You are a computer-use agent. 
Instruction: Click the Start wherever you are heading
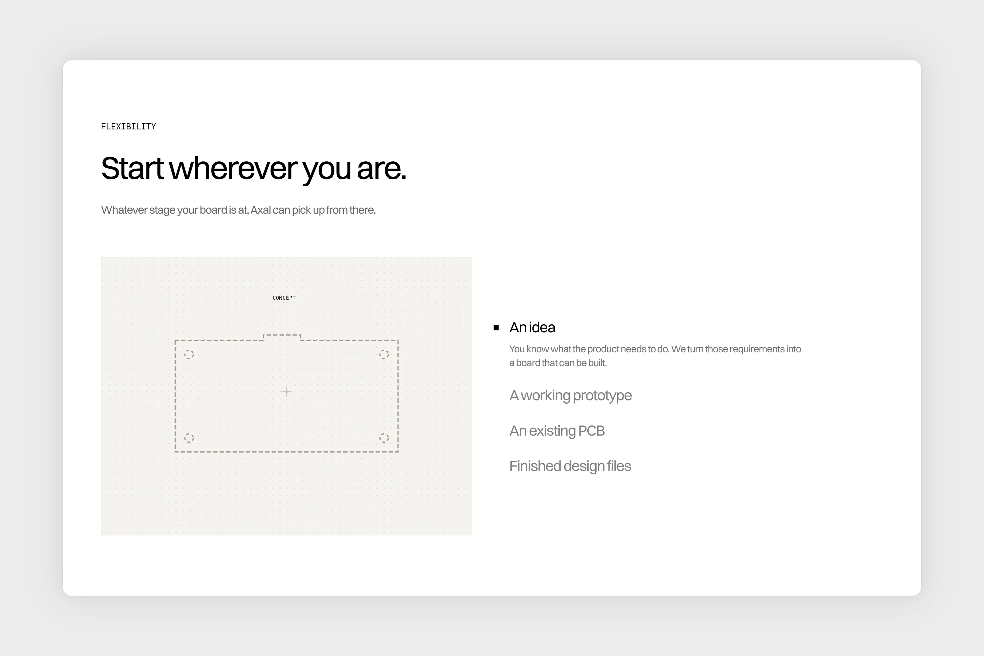click(x=253, y=168)
